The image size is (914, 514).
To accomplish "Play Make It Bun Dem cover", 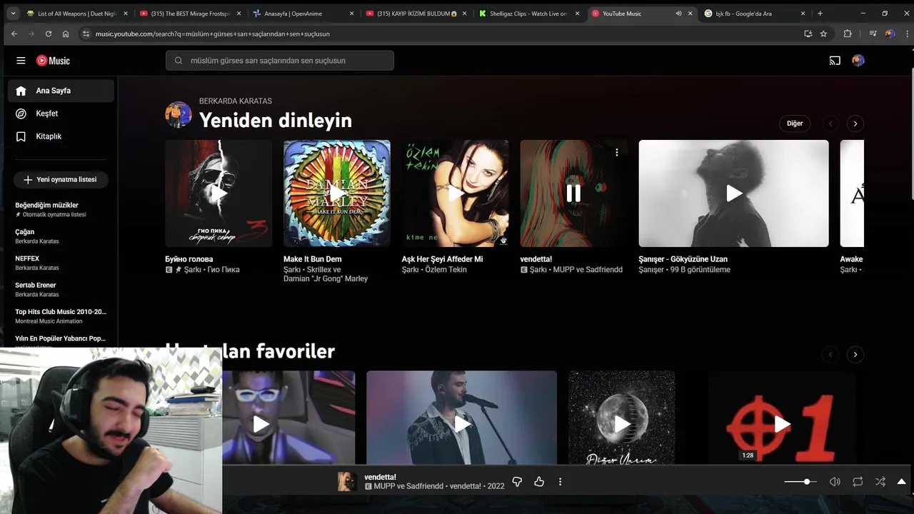I will pyautogui.click(x=337, y=193).
